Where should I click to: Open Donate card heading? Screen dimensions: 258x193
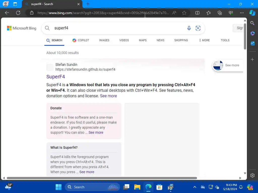(x=56, y=108)
